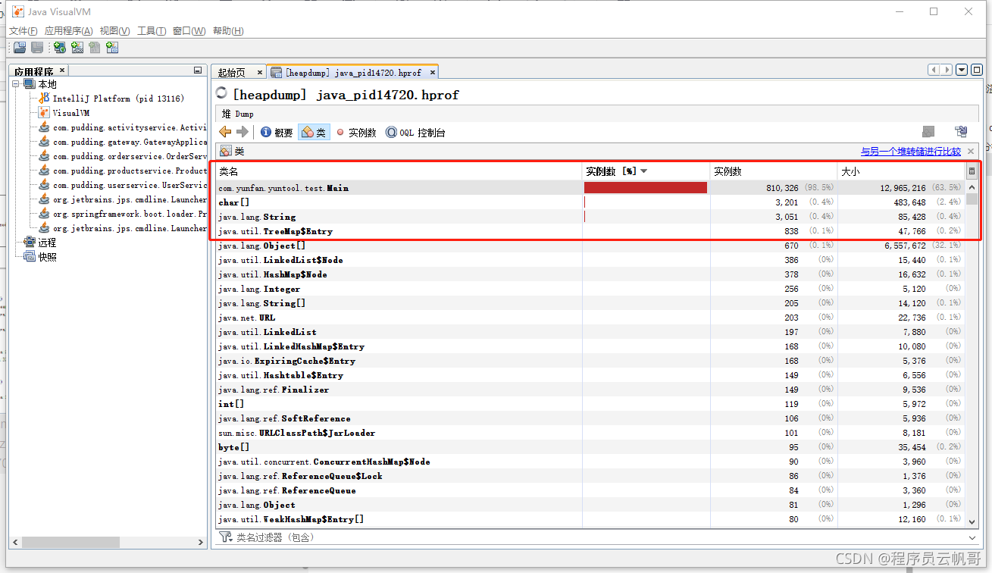
Task: Select the java.lang.String class row
Action: coord(590,217)
